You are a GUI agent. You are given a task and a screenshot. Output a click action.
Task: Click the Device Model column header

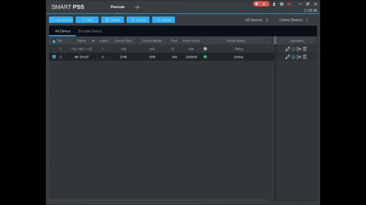point(152,40)
